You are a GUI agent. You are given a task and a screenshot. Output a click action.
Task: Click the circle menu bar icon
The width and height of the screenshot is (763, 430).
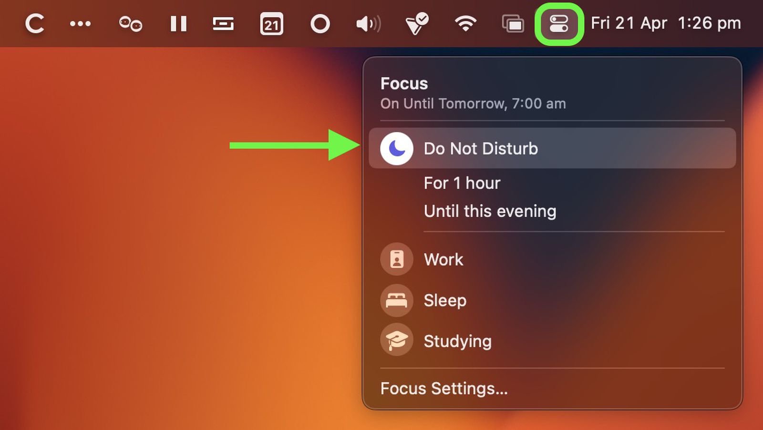320,23
